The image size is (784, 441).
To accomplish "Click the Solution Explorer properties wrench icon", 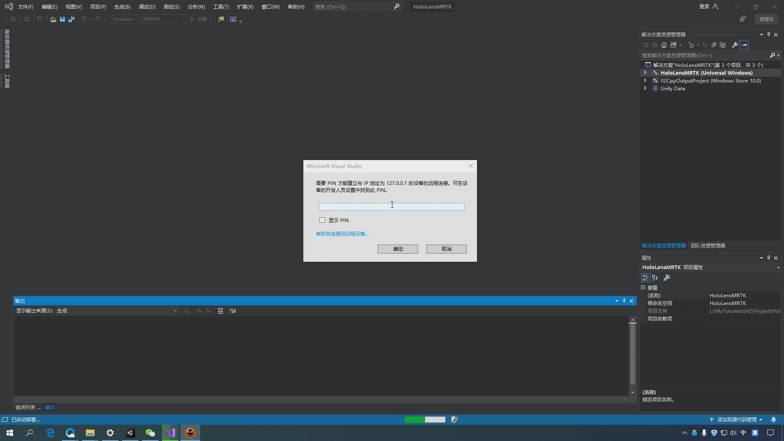I will pyautogui.click(x=735, y=45).
